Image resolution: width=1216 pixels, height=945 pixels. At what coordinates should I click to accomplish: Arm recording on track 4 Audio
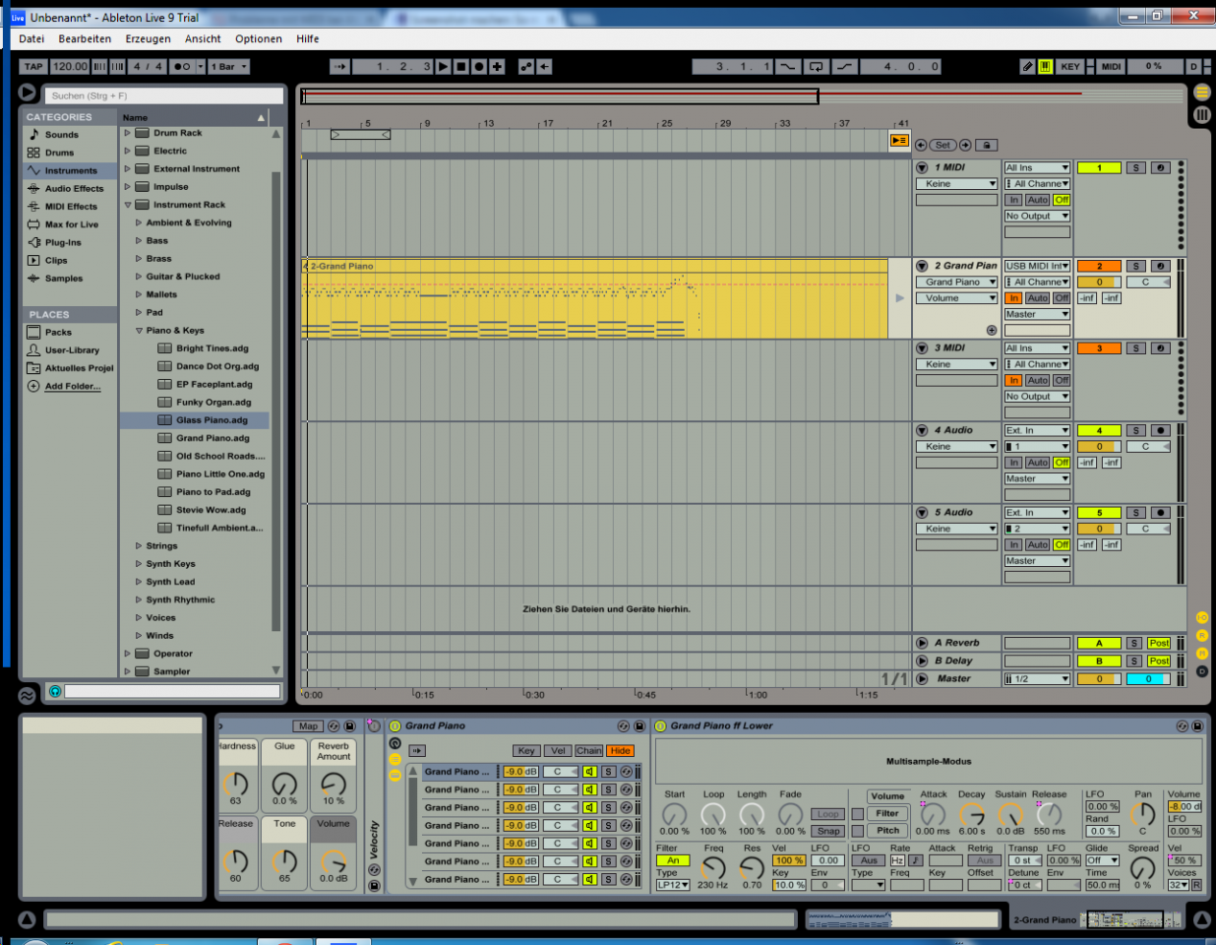tap(1161, 430)
